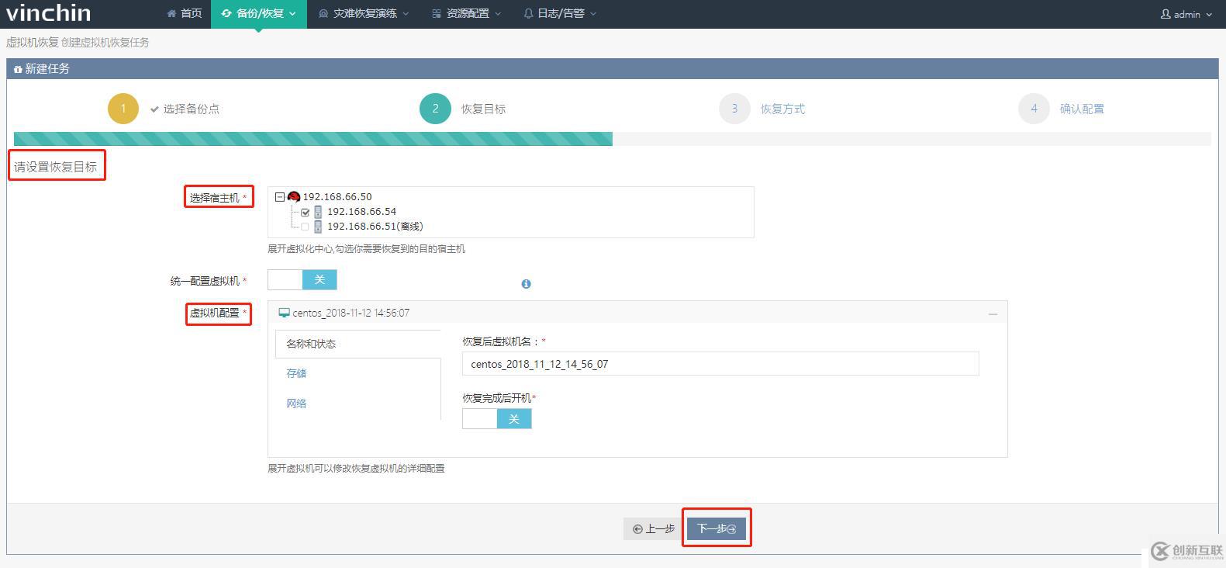1226x568 pixels.
Task: Click the 选择备份点 step label
Action: pos(191,109)
